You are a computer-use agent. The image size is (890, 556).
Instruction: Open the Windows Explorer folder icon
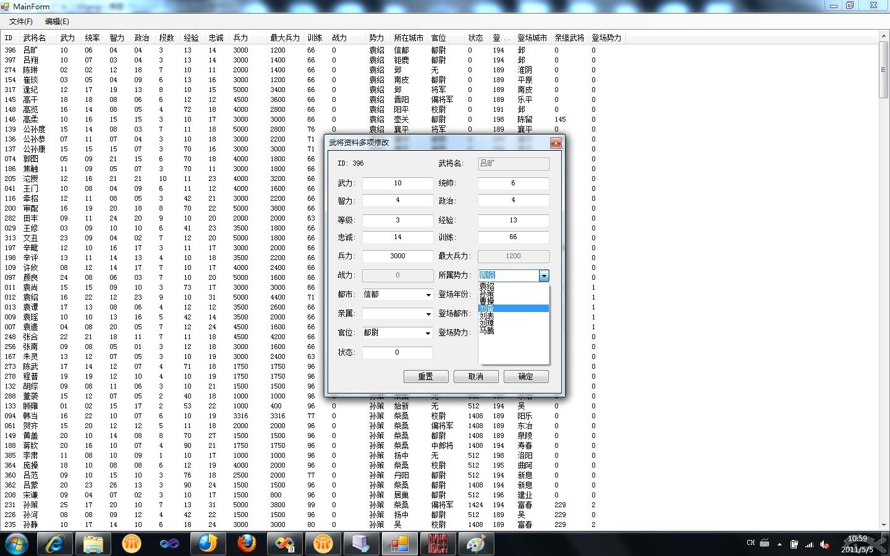(x=93, y=544)
